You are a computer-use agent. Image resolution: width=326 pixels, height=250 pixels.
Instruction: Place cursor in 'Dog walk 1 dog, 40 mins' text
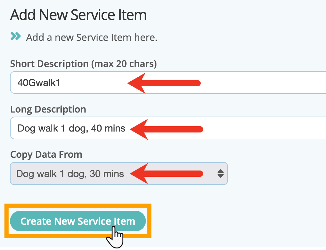pos(71,128)
